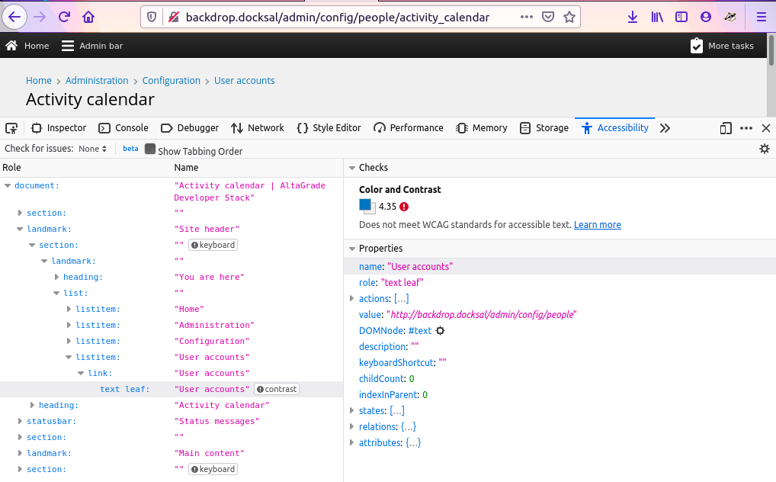Expand the relations property
The image size is (776, 482).
click(x=352, y=426)
